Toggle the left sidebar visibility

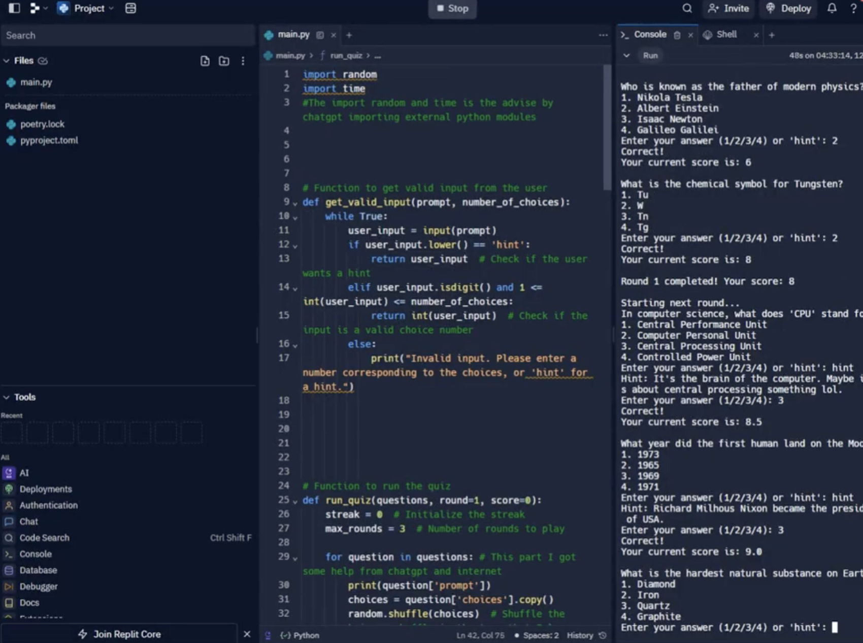pyautogui.click(x=14, y=8)
